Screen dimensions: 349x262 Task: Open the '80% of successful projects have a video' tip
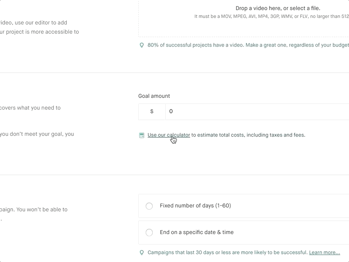pos(248,45)
